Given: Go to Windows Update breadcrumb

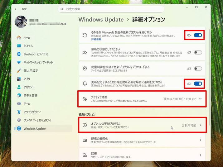Looking at the screenshot, I should coord(101,19).
